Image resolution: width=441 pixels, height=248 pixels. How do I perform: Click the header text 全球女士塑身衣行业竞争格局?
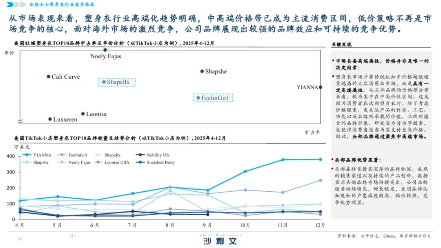(62, 4)
